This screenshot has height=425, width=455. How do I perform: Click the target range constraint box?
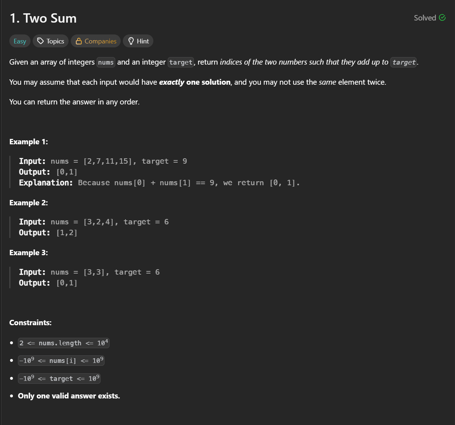[x=59, y=378]
